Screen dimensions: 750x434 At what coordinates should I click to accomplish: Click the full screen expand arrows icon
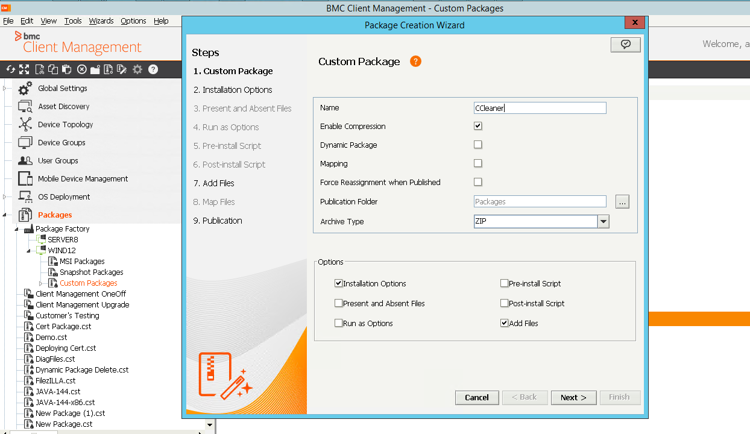(24, 69)
